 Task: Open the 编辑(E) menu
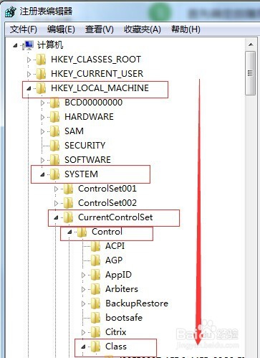point(61,29)
